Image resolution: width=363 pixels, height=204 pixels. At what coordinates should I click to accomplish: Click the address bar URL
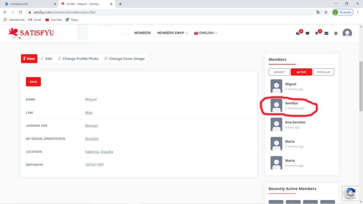coord(65,12)
